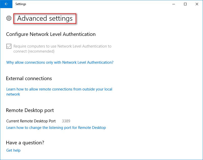Close the Settings window
Screen dimensions: 203x160
[197, 4]
